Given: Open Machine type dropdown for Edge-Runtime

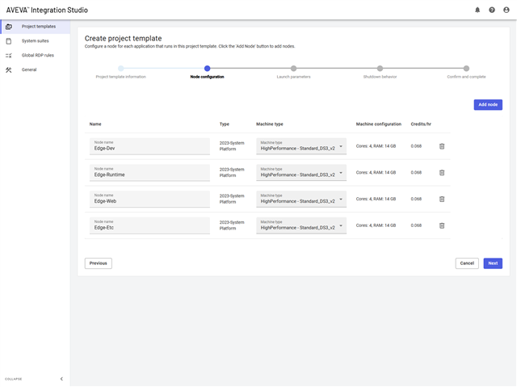Looking at the screenshot, I should (301, 172).
